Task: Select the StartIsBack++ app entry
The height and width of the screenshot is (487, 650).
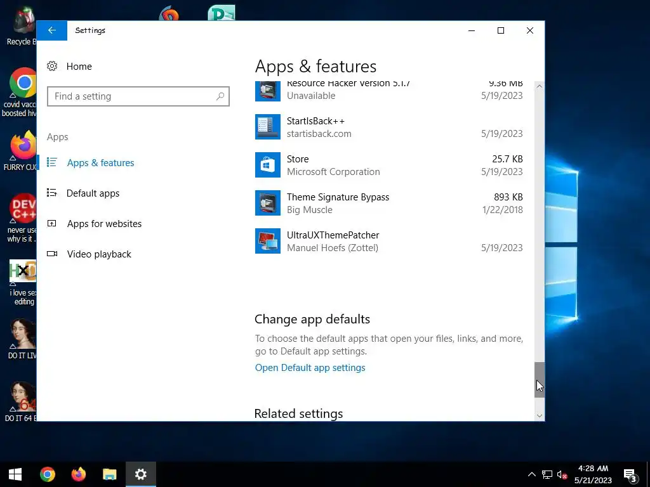Action: click(x=389, y=127)
